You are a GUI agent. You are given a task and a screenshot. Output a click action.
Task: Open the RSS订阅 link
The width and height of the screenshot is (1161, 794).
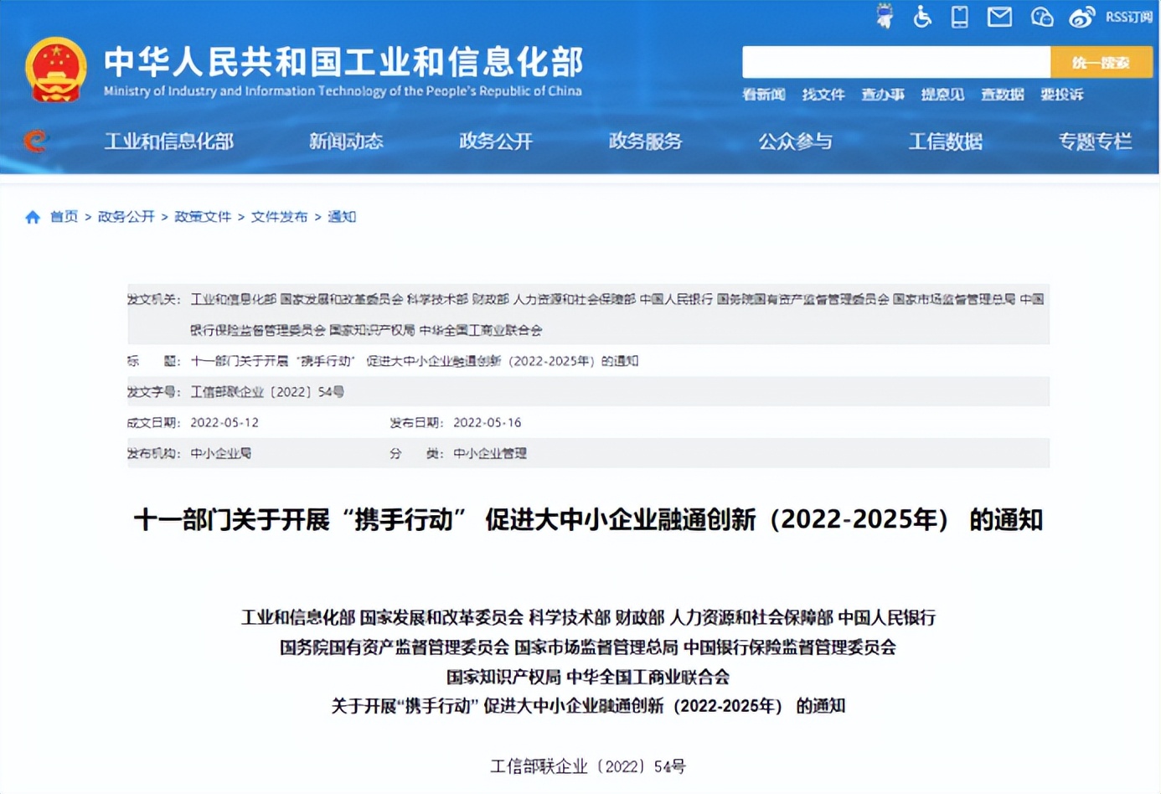(x=1128, y=17)
